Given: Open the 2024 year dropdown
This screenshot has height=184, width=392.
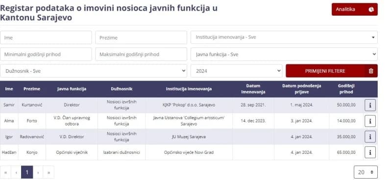Looking at the screenshot, I should coord(237,71).
